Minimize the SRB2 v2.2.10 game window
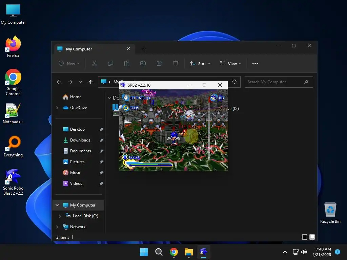Image resolution: width=347 pixels, height=260 pixels. tap(189, 85)
